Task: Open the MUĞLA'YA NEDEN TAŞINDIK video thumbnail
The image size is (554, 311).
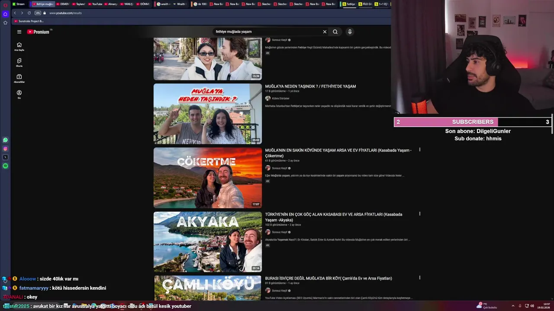Action: tap(208, 114)
